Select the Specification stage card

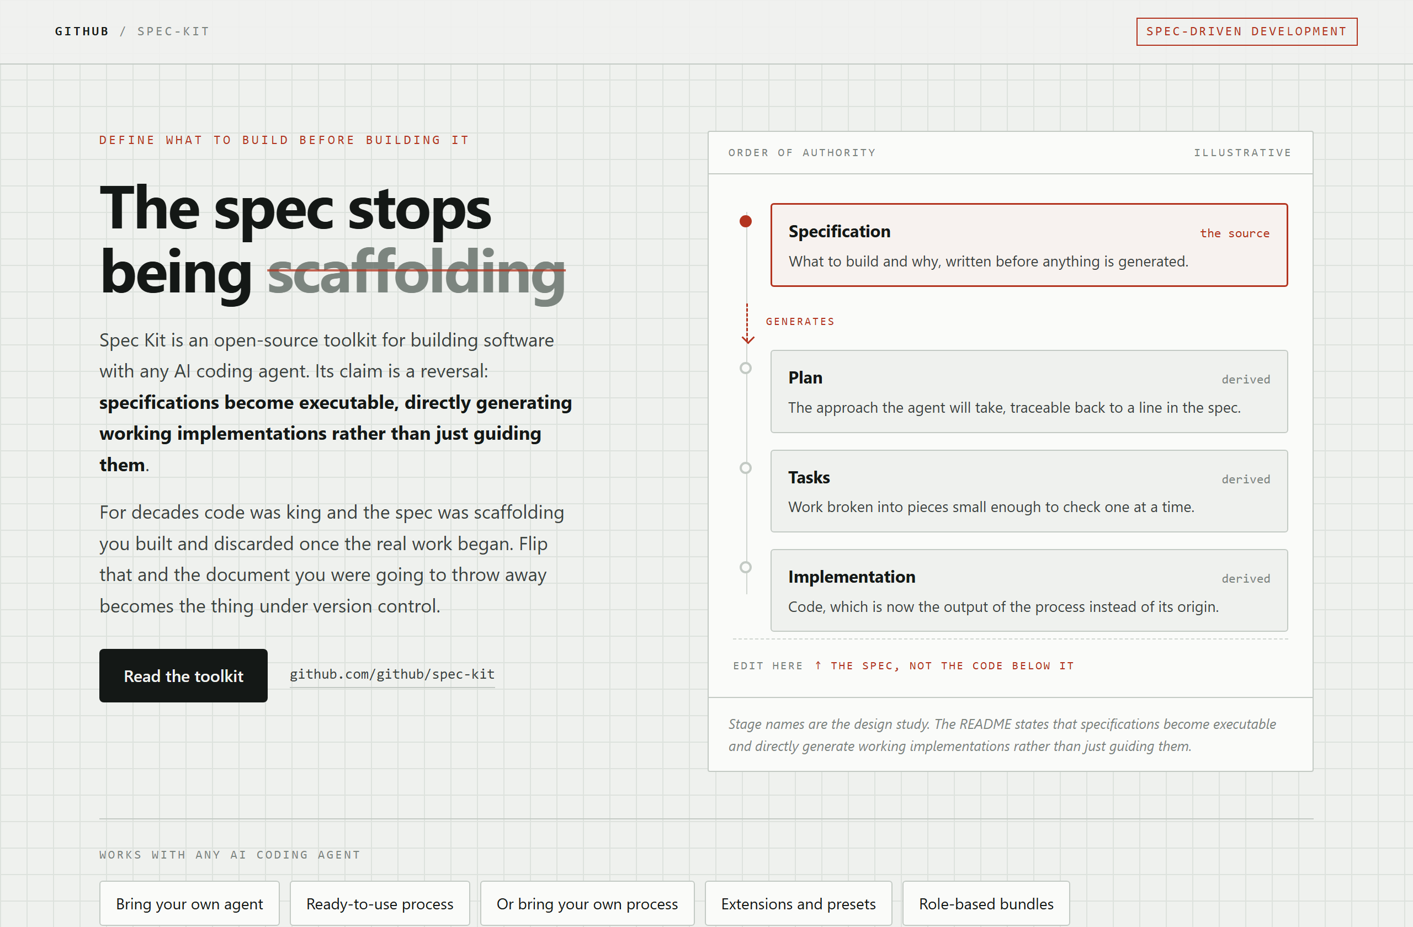tap(1029, 245)
